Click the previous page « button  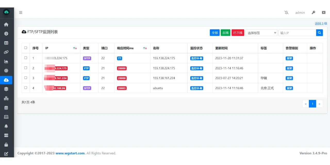[x=306, y=104]
